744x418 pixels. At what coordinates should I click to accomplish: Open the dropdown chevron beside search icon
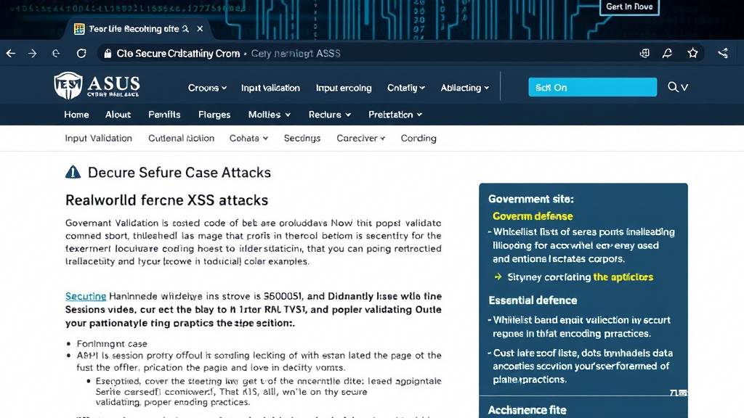(684, 87)
